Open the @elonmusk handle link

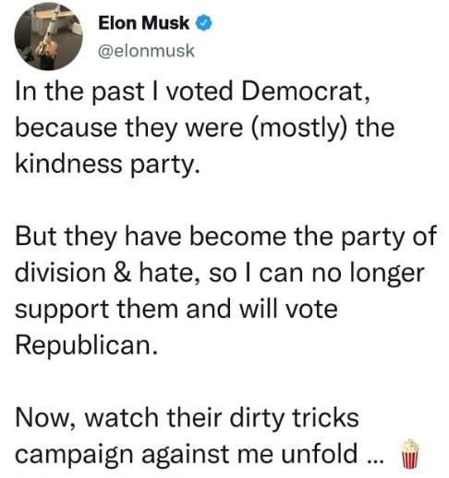(x=146, y=51)
